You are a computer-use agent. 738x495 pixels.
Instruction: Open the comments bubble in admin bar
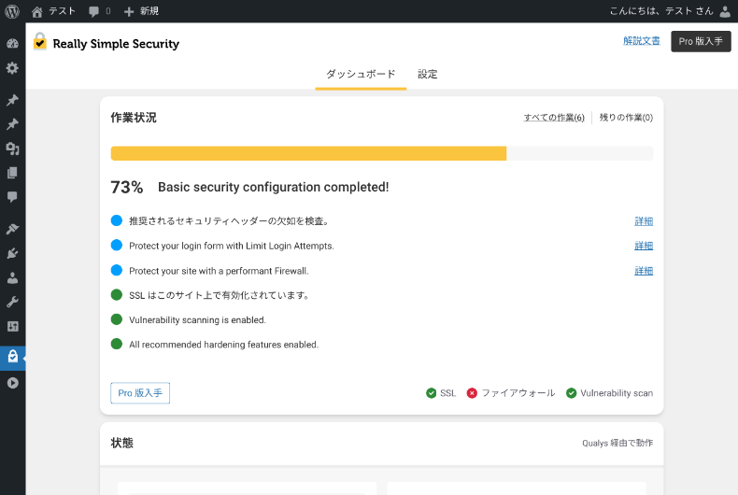click(98, 11)
